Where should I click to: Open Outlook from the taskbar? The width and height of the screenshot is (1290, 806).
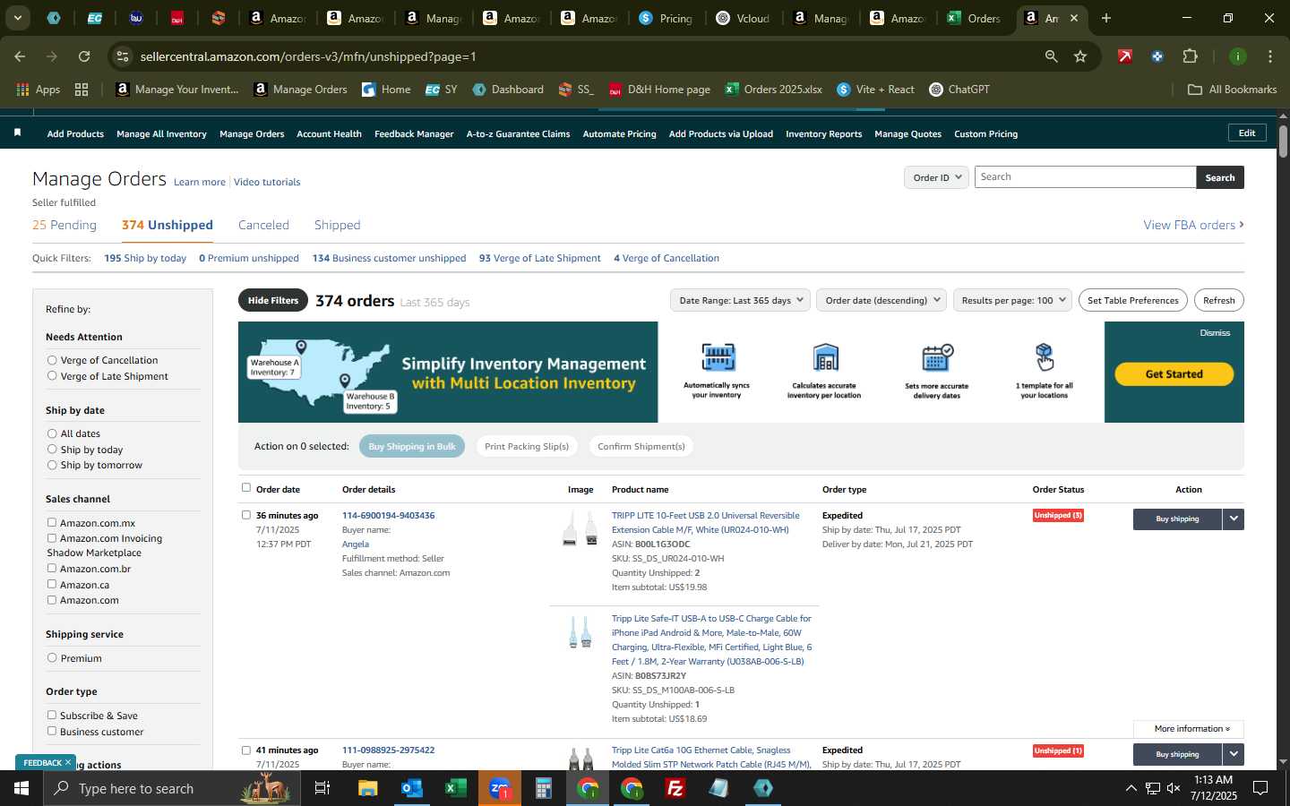point(412,788)
